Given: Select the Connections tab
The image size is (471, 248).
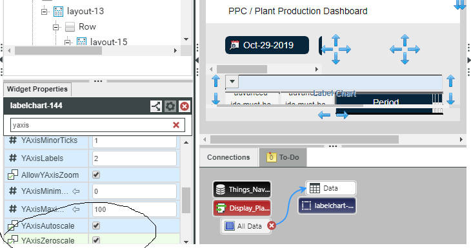Looking at the screenshot, I should (x=228, y=157).
